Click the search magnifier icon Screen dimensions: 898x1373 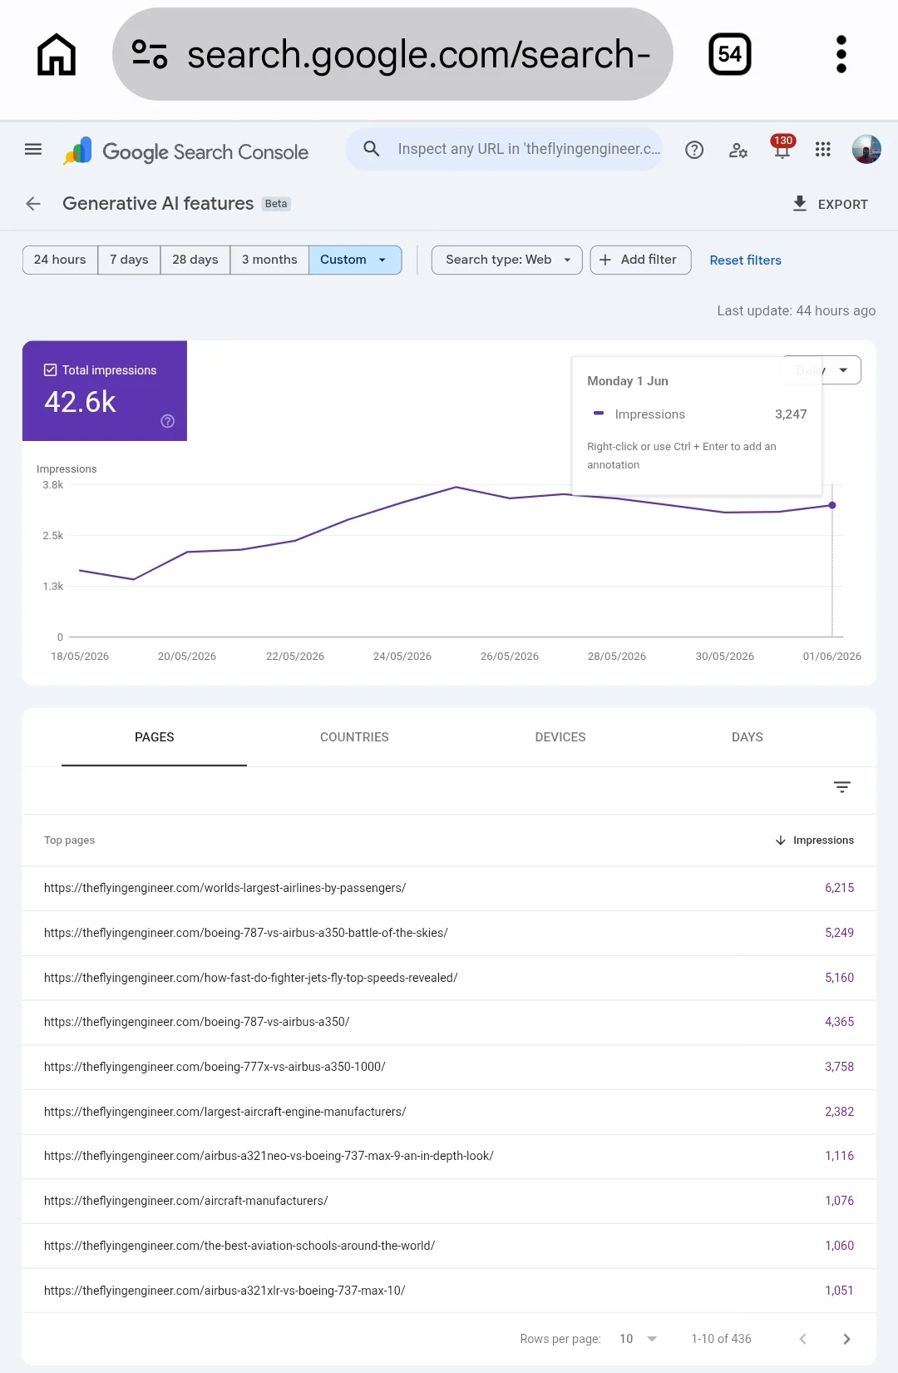tap(372, 149)
